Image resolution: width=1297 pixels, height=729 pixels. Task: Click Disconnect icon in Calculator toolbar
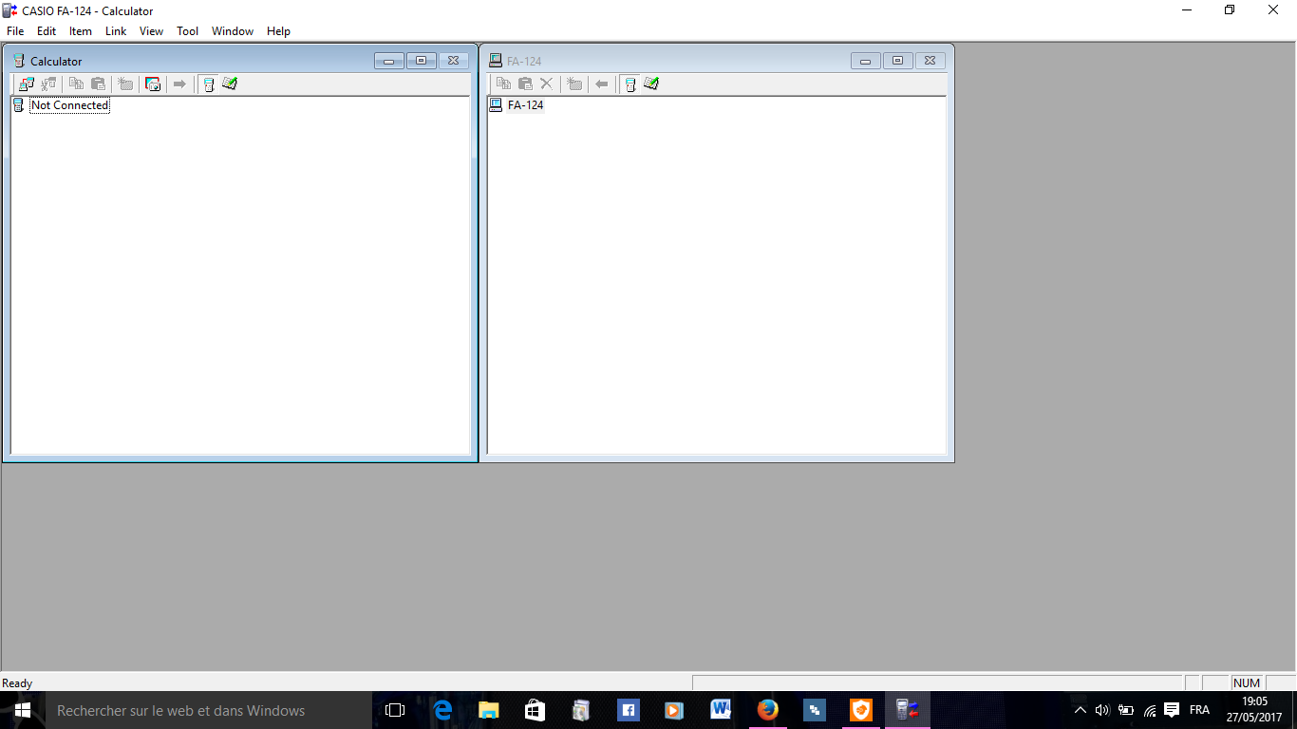pos(48,84)
